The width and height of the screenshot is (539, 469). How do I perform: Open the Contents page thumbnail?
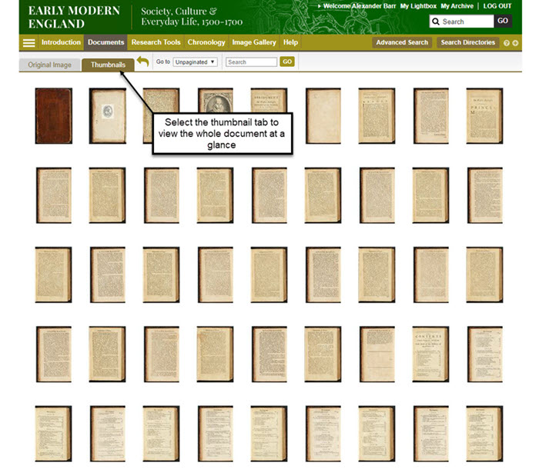[x=430, y=354]
